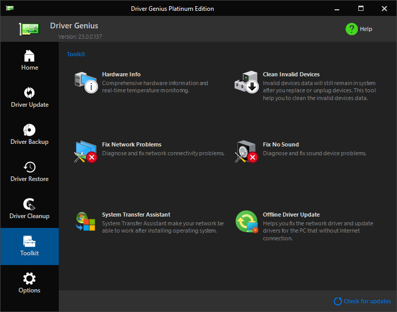Switch to Driver Restore label
Screen dimensions: 397x312
29,179
